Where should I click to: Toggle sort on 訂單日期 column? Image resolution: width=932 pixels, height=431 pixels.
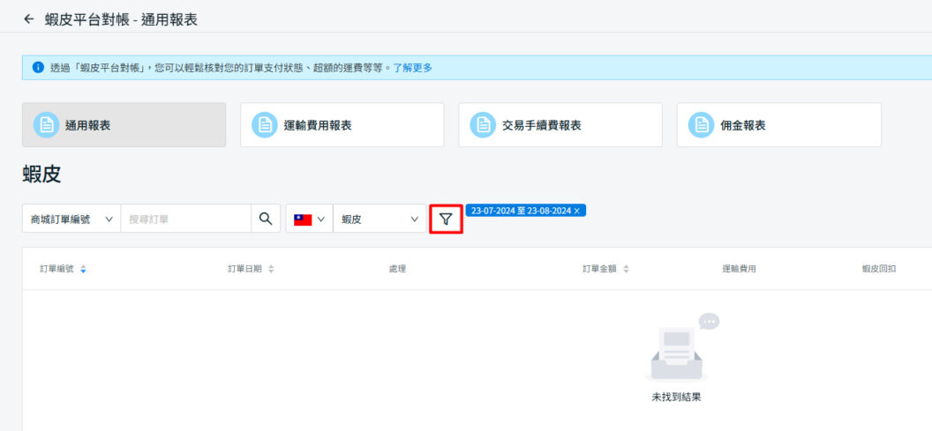pyautogui.click(x=271, y=269)
